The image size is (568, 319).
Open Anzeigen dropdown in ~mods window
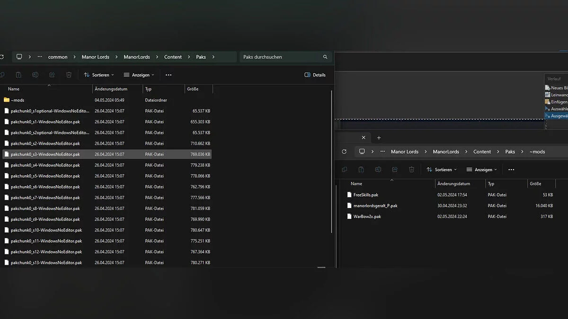coord(482,170)
